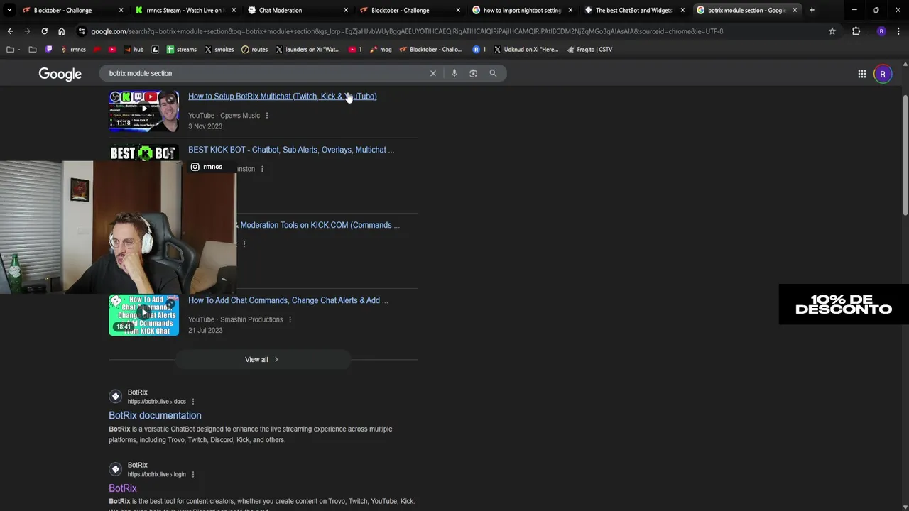This screenshot has height=511, width=909.
Task: Open BEST KICK BOT video link
Action: 291,150
